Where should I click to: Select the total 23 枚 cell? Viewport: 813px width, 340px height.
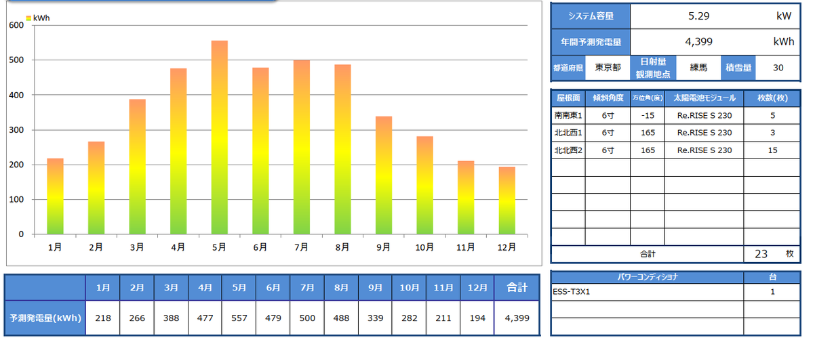click(x=772, y=254)
